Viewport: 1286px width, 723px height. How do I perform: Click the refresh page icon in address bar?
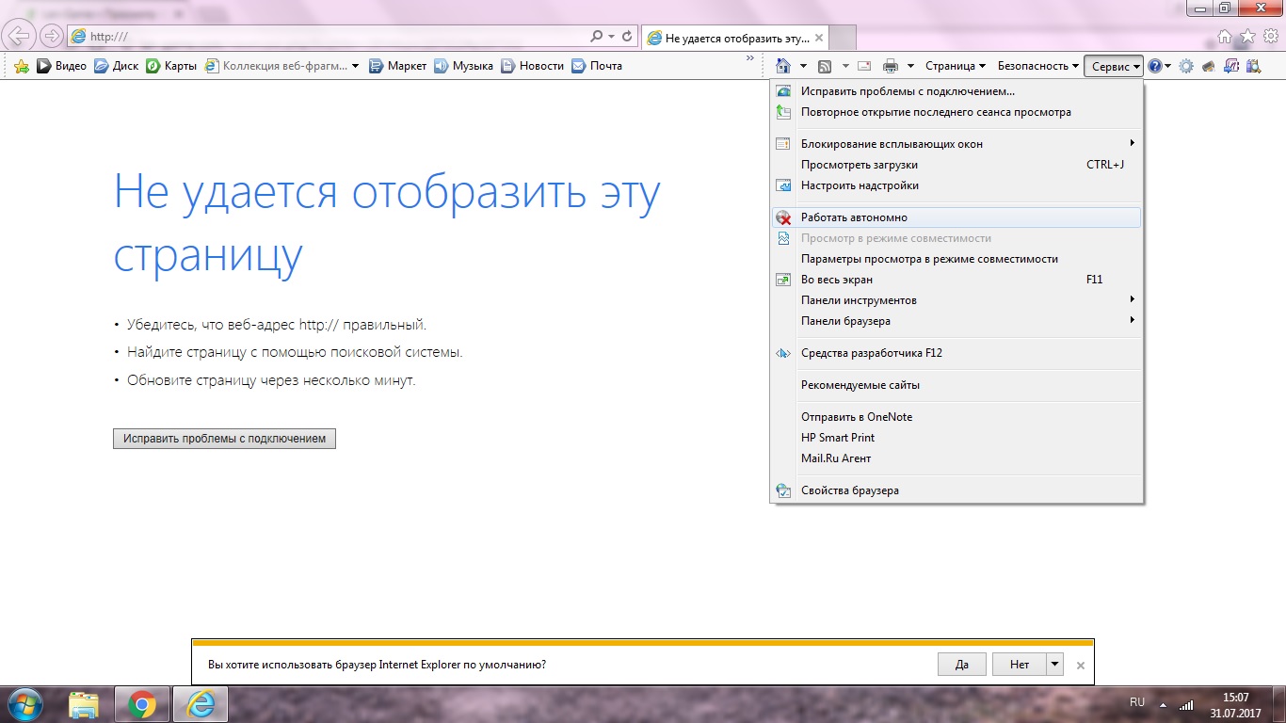coord(628,37)
